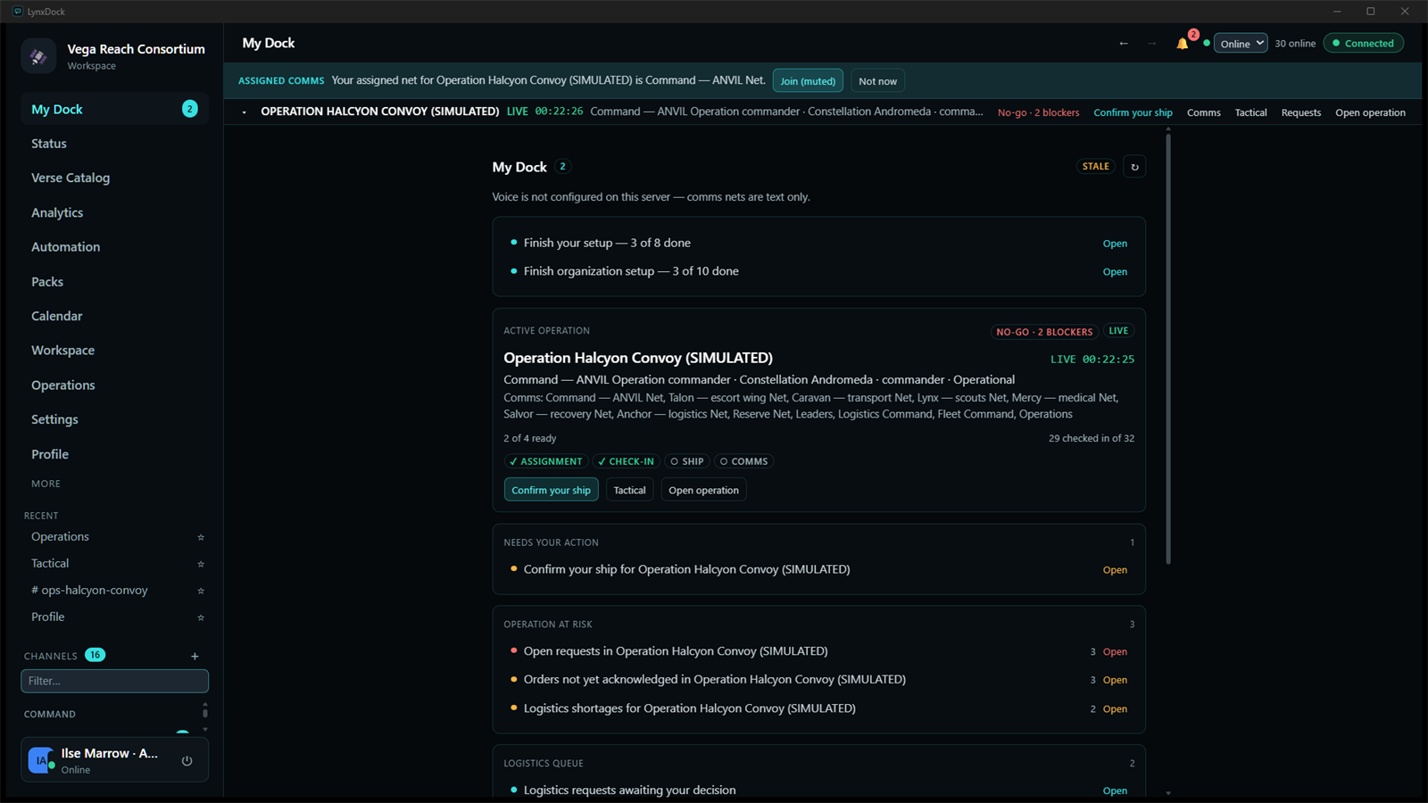Open the Online status dropdown
Screen dimensions: 1428x803
tap(1241, 44)
